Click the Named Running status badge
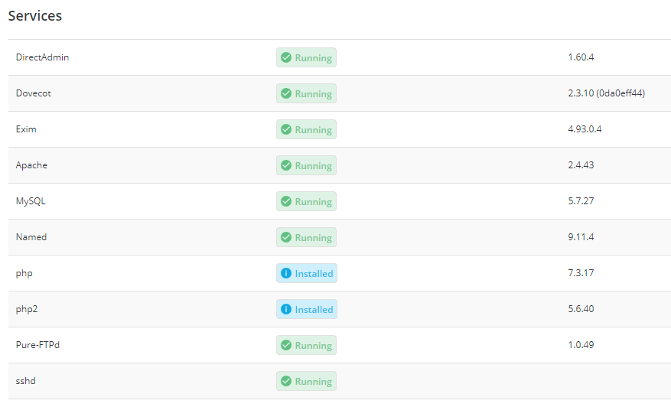This screenshot has width=671, height=407. pyautogui.click(x=306, y=237)
